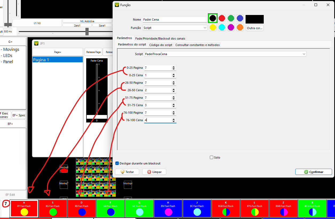
Task: Pick the orange color swatch
Action: pyautogui.click(x=240, y=27)
